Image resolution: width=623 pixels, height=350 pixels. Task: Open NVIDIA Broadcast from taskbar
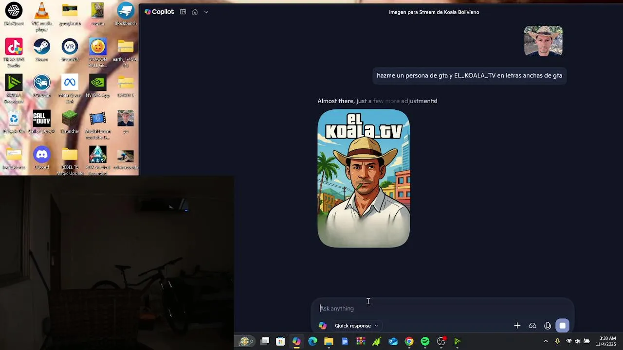458,341
